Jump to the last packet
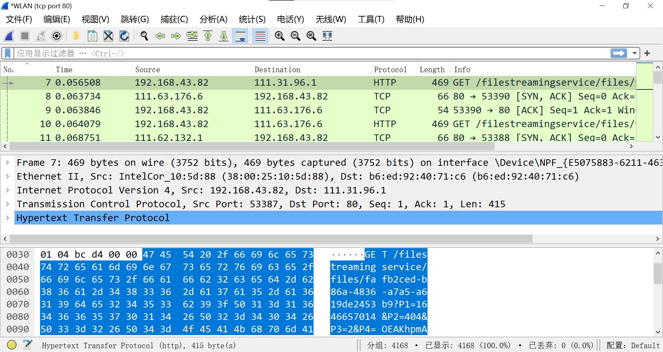This screenshot has height=352, width=663. pos(224,36)
